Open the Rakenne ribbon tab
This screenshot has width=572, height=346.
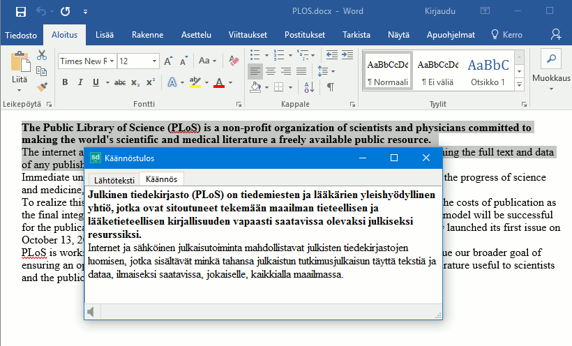coord(147,35)
